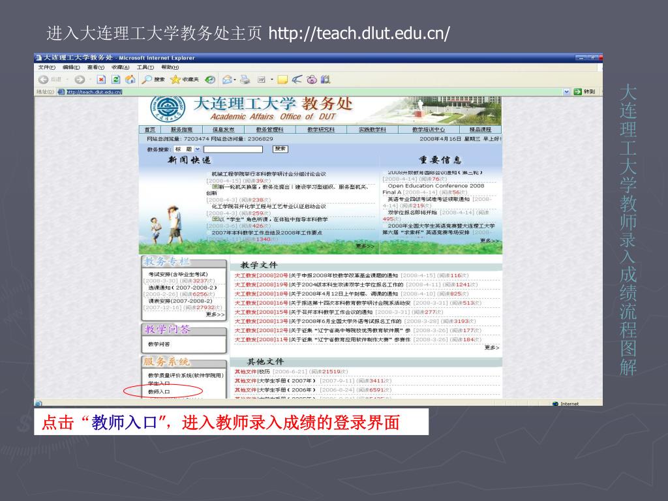This screenshot has width=668, height=501.
Task: Click the Print toolbar icon
Action: pos(245,80)
